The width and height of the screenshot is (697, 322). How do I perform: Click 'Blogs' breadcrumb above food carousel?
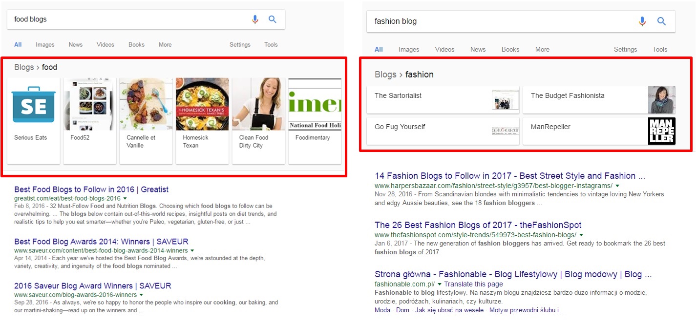click(24, 67)
